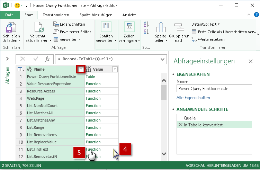Click the ABC123 type icon of Value column
This screenshot has width=260, height=170.
[88, 69]
